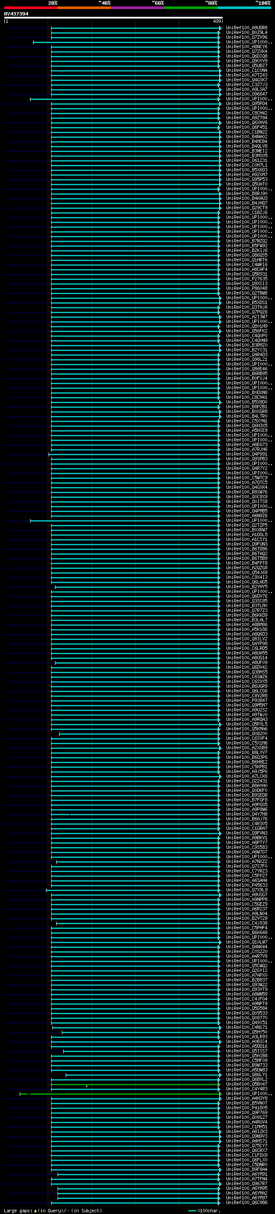The height and width of the screenshot is (1214, 275).
Task: Click hit label UniRef100_C1BN22
Action: click(247, 132)
